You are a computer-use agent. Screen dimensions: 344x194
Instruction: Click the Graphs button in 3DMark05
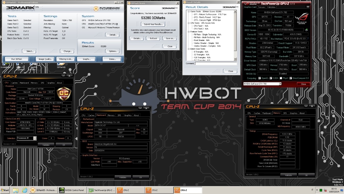pyautogui.click(x=87, y=59)
